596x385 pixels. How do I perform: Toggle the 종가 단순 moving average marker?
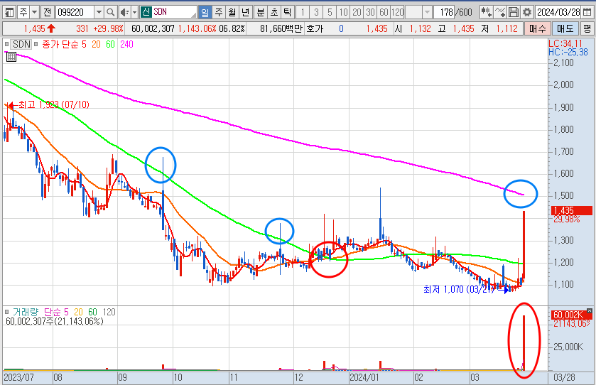[x=36, y=44]
